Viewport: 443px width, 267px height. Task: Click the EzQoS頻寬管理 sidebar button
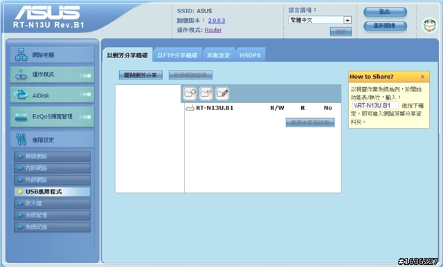pyautogui.click(x=53, y=117)
